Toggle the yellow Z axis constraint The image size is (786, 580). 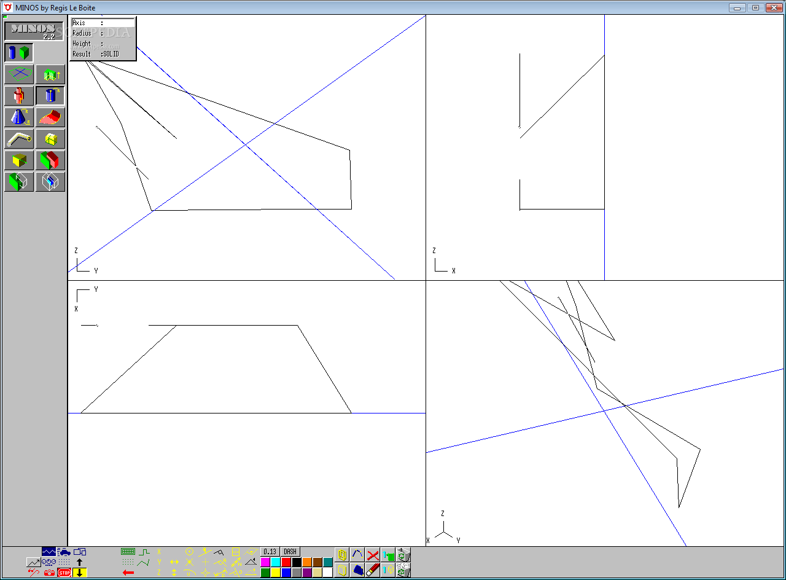[x=159, y=573]
